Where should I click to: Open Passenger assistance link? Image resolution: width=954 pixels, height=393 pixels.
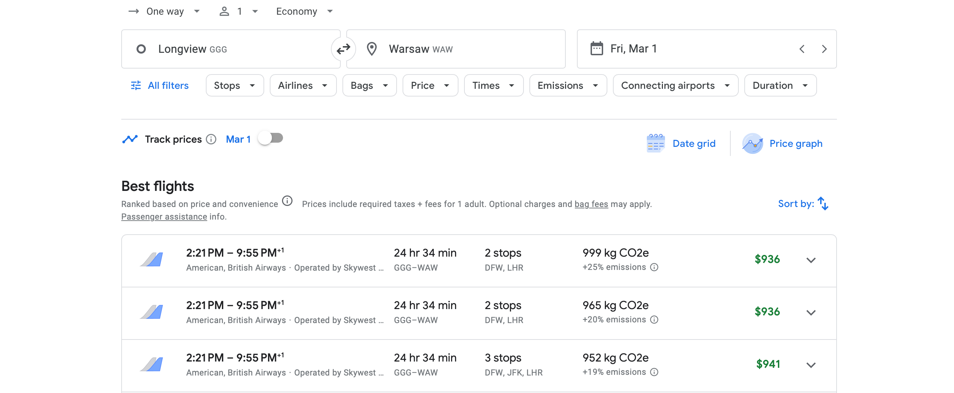point(164,217)
